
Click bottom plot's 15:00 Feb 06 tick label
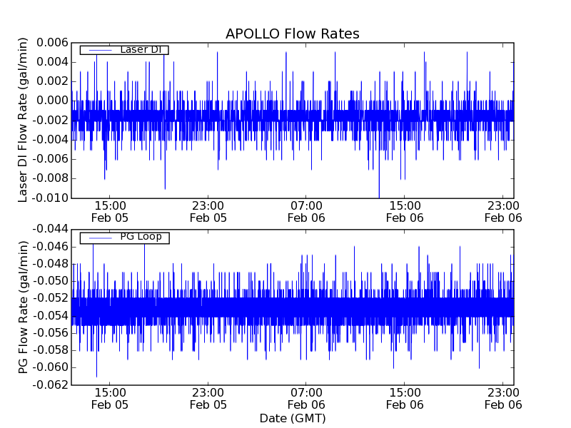405,398
